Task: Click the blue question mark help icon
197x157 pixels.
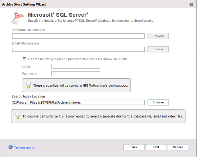Action: coord(11,147)
